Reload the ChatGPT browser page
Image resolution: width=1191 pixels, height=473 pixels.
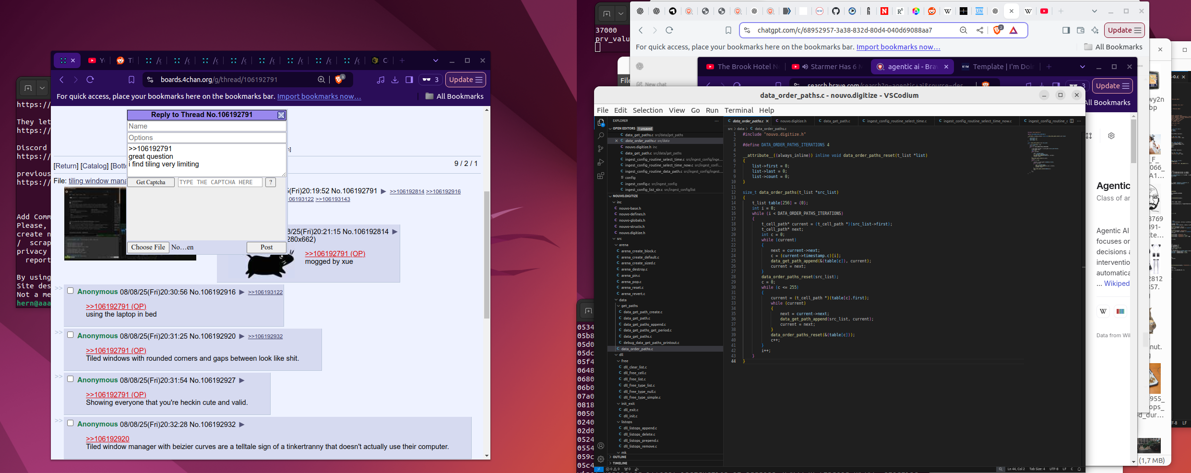669,30
